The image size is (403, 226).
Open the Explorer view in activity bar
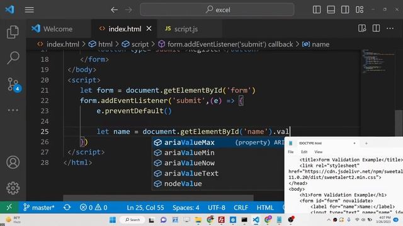[13, 32]
